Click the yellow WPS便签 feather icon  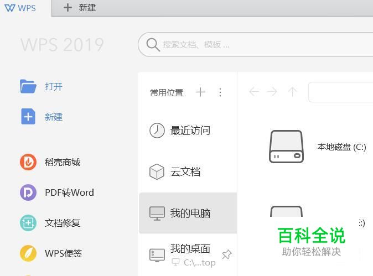28,253
